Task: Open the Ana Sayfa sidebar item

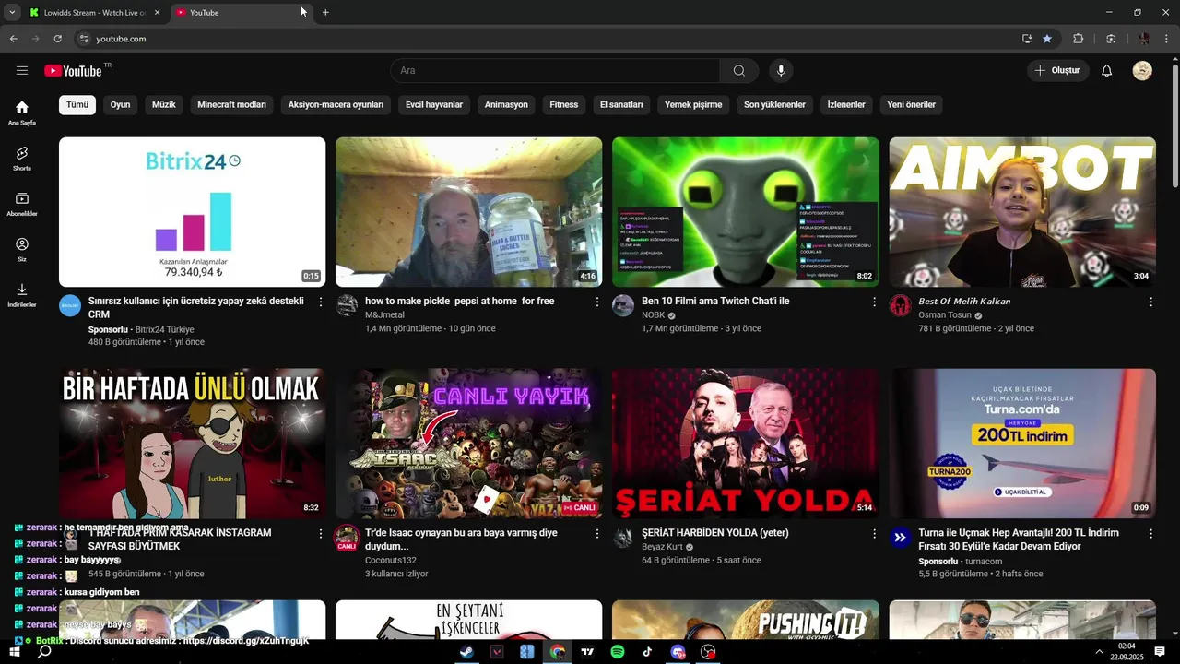Action: (22, 113)
